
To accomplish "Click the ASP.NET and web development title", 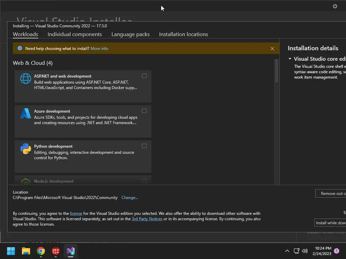I will click(63, 76).
